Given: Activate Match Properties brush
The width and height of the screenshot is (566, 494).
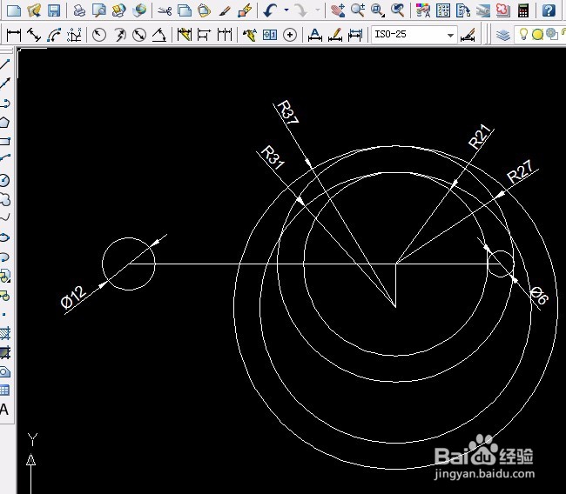Looking at the screenshot, I should (225, 10).
